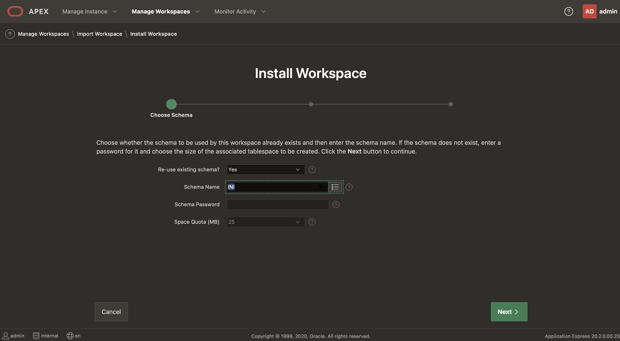Click the home arrow icon in breadcrumb

pyautogui.click(x=10, y=34)
